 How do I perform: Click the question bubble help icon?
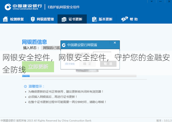pyautogui.click(x=125, y=19)
